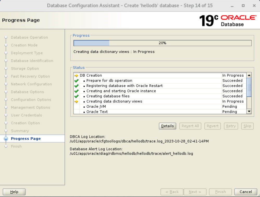Click the Back navigation button
260x197 pixels.
pos(172,192)
